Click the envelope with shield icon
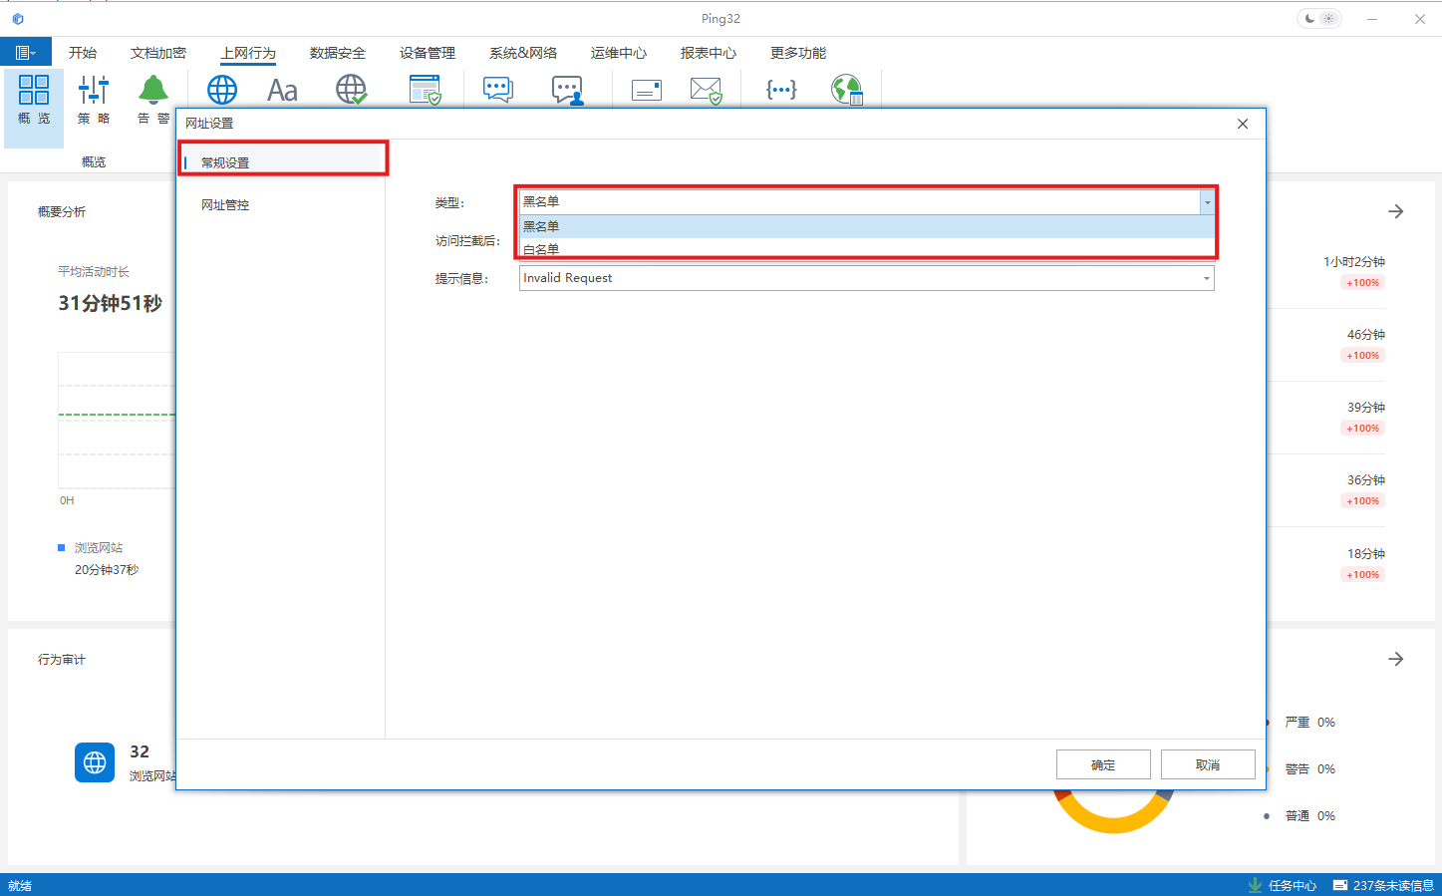The width and height of the screenshot is (1442, 896). tap(706, 91)
